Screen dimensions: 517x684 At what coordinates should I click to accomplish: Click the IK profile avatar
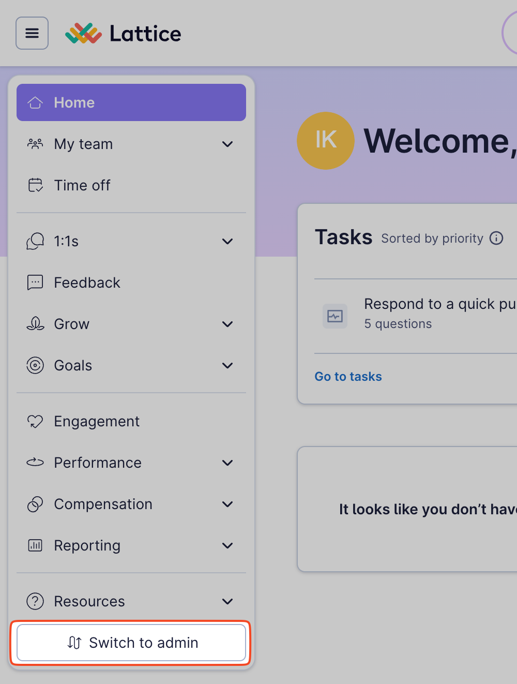coord(326,141)
